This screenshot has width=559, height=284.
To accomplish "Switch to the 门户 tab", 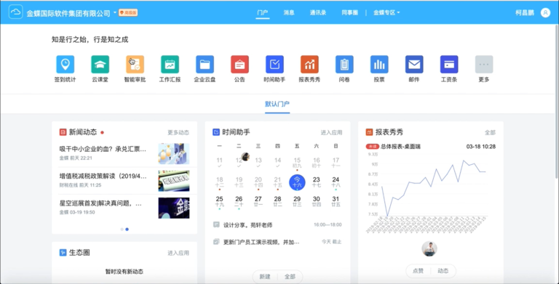I will point(262,12).
